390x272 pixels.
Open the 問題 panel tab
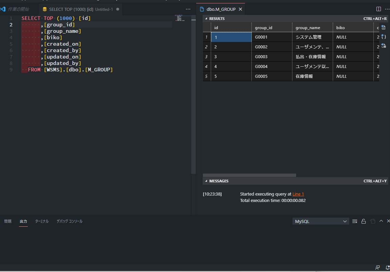8,221
